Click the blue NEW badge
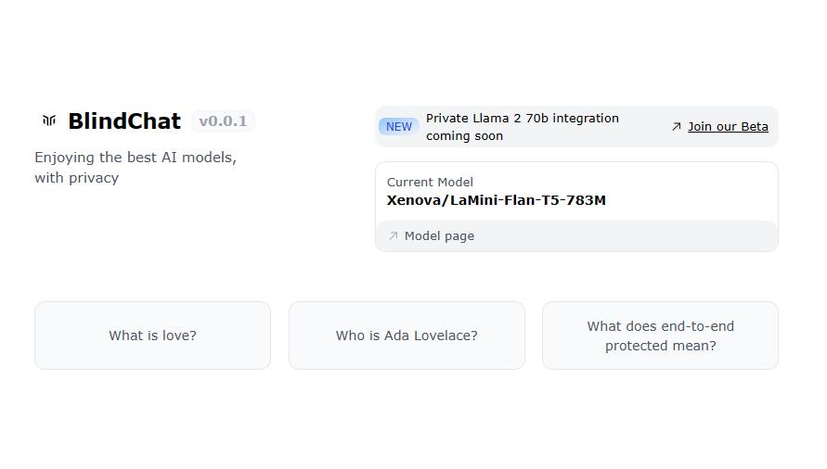The width and height of the screenshot is (827, 469). tap(399, 126)
